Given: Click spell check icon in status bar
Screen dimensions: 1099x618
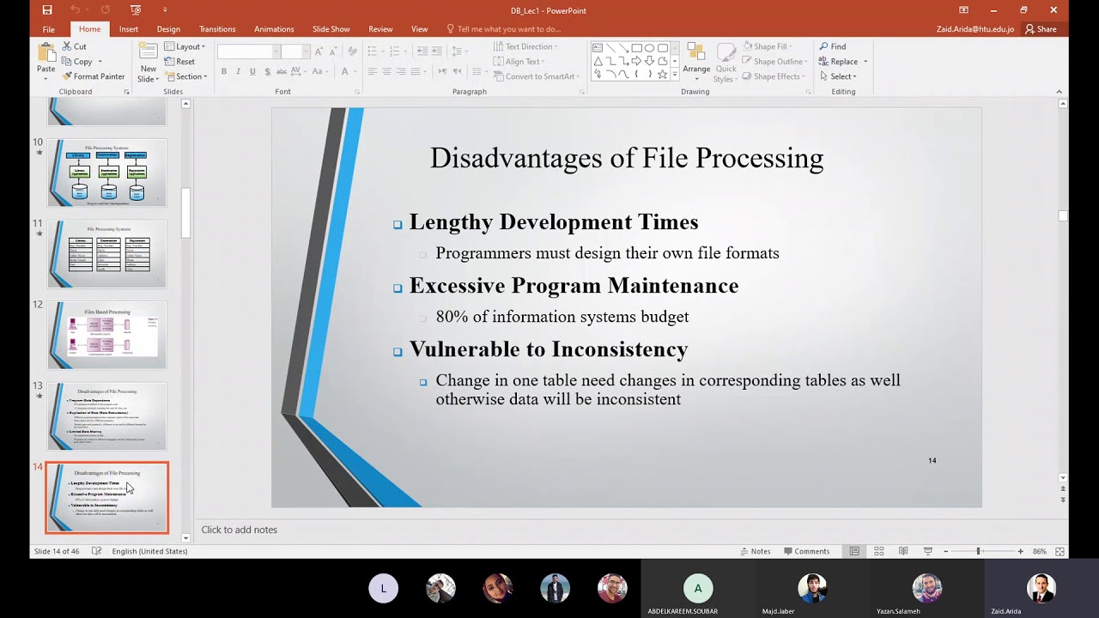Looking at the screenshot, I should 97,551.
